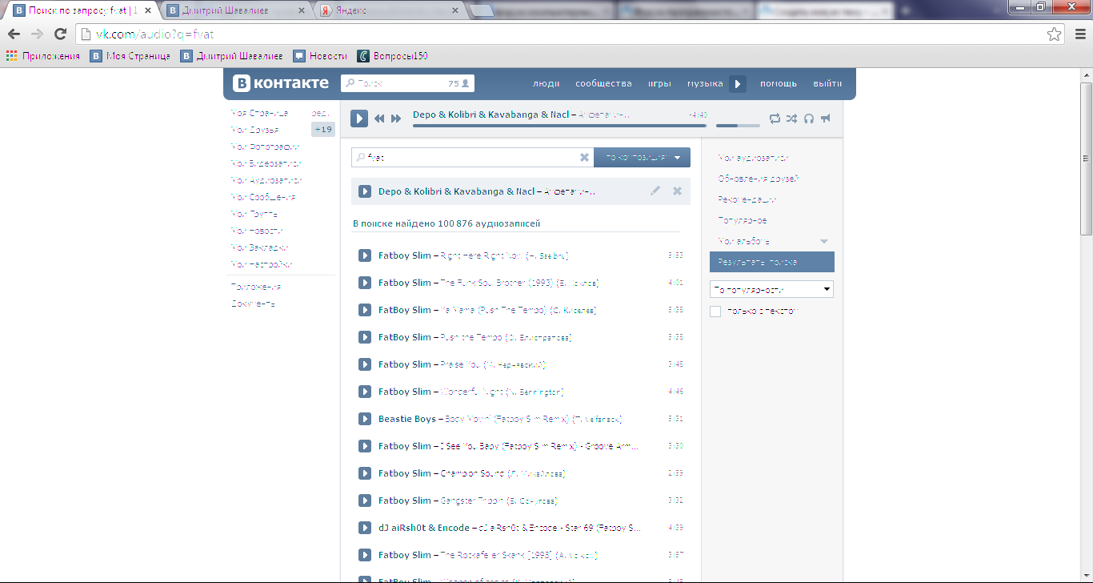1093x583 pixels.
Task: Open 'Популярное' in the right sidebar
Action: point(743,220)
